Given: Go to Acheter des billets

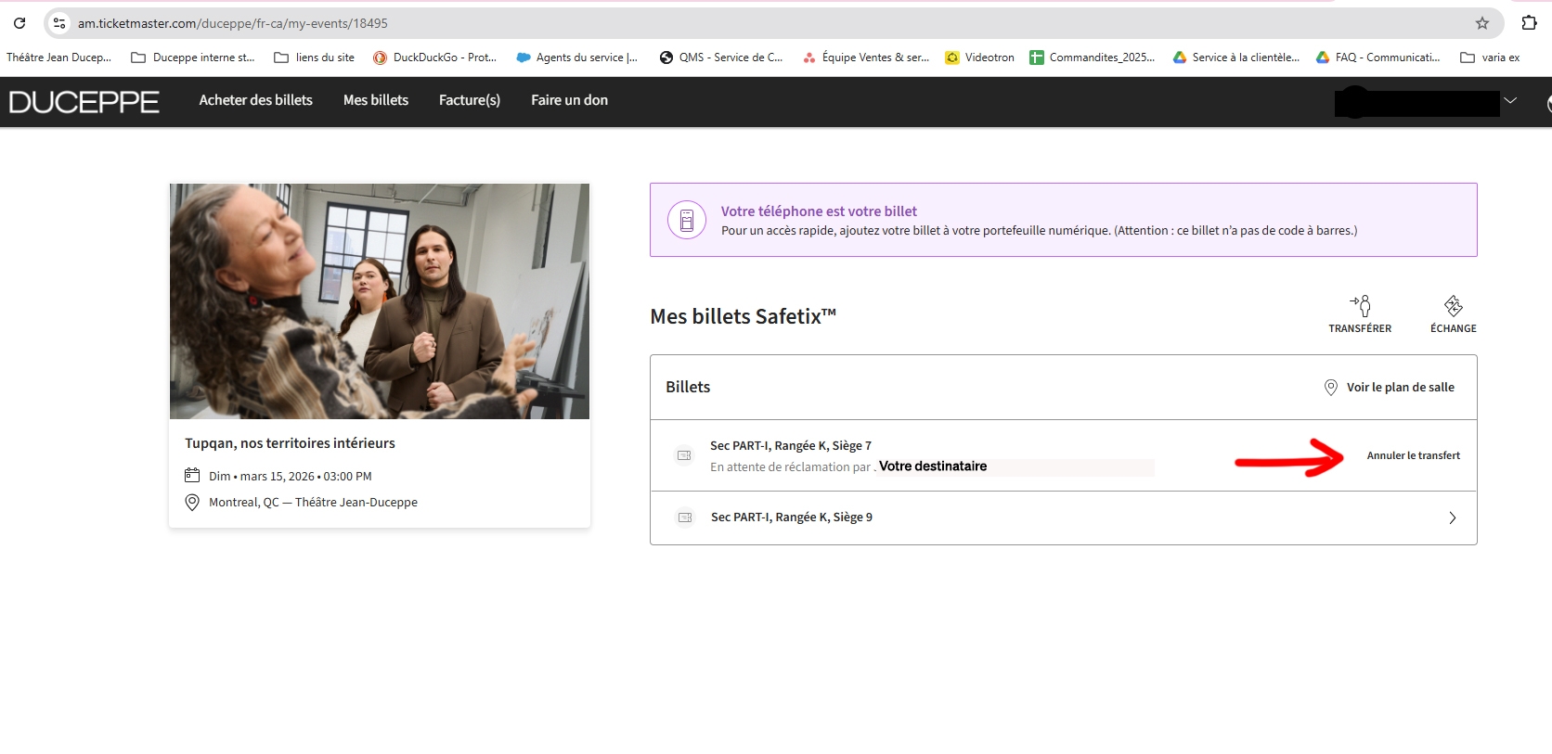Looking at the screenshot, I should (x=255, y=100).
